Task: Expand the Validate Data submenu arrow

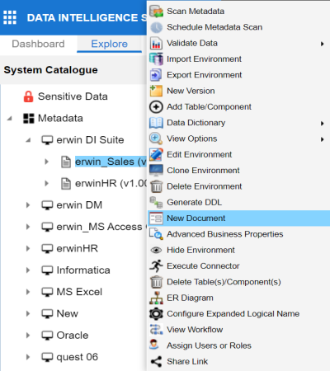Action: coord(322,44)
